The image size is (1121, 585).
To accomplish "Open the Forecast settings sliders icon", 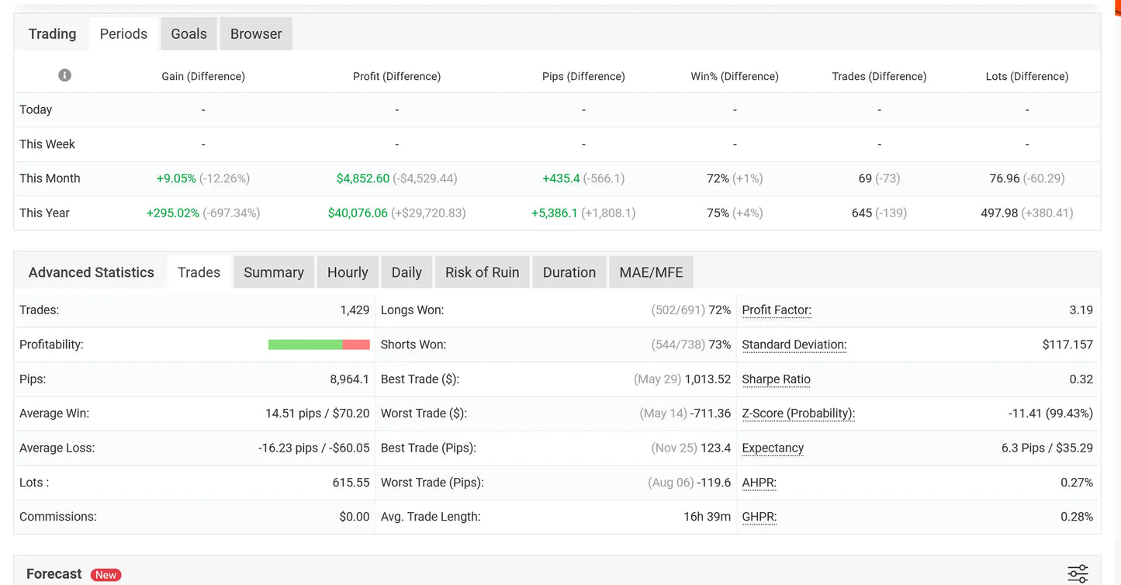I will tap(1078, 573).
